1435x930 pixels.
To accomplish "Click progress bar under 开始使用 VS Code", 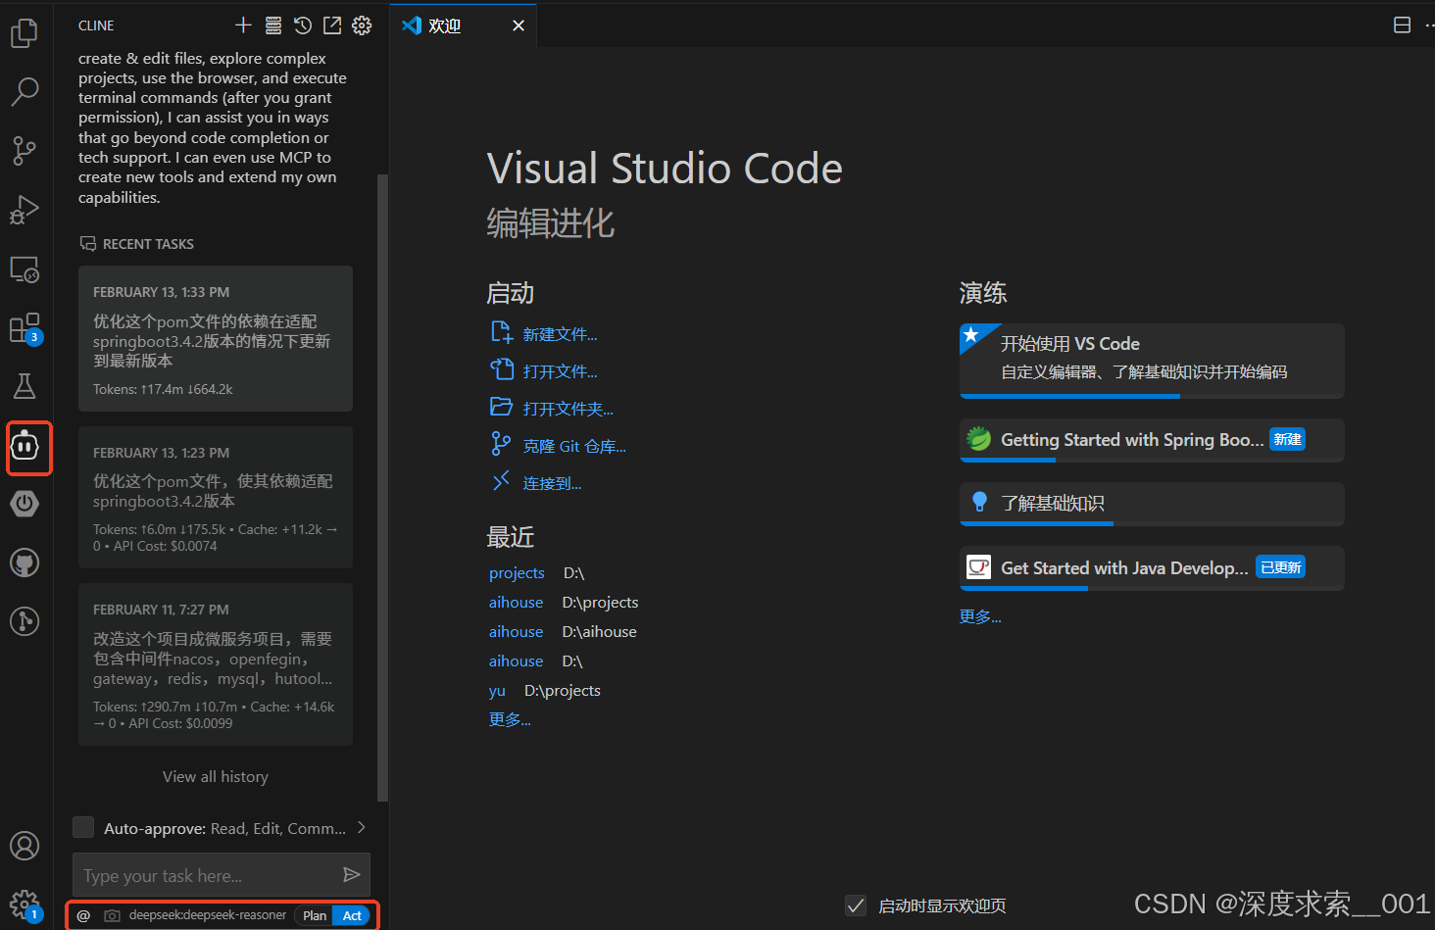I will pyautogui.click(x=1152, y=396).
